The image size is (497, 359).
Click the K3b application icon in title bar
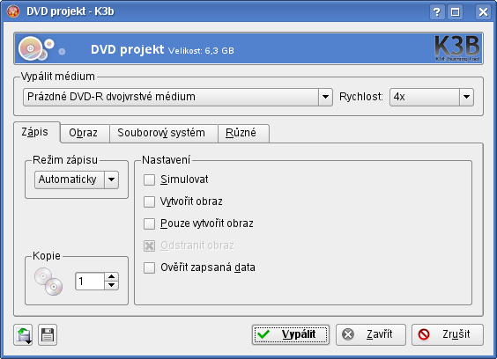coord(13,11)
